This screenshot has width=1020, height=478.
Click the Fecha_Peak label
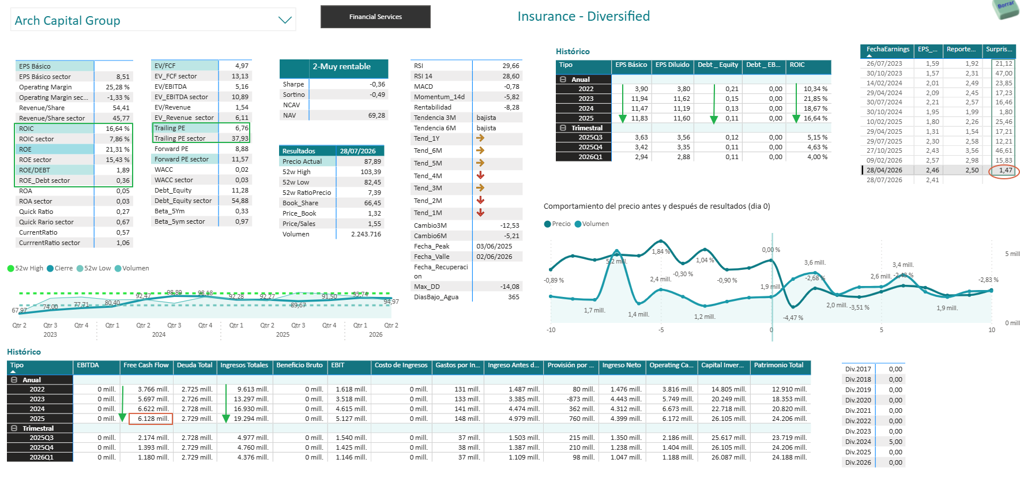click(x=431, y=246)
